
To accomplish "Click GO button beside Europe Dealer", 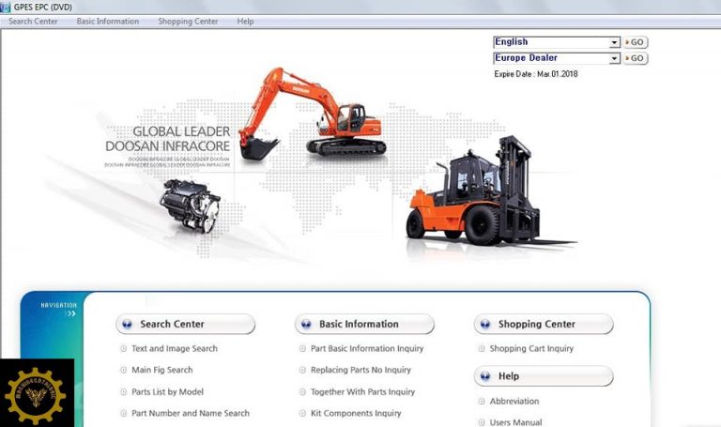I will point(636,58).
